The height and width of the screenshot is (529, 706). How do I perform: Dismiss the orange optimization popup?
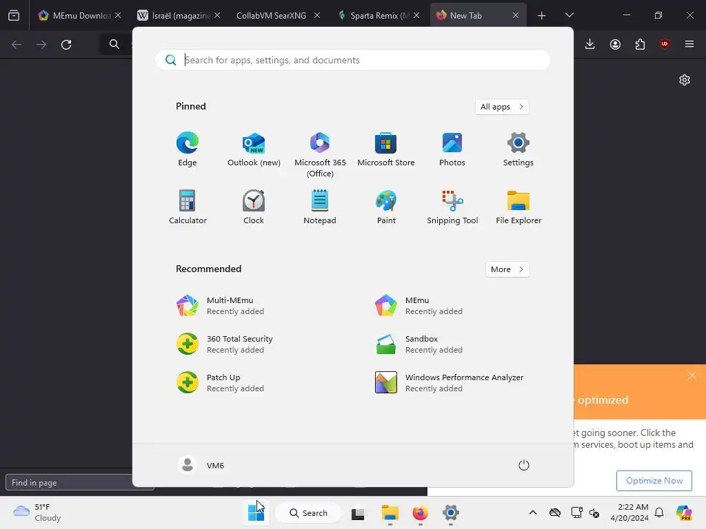[692, 375]
